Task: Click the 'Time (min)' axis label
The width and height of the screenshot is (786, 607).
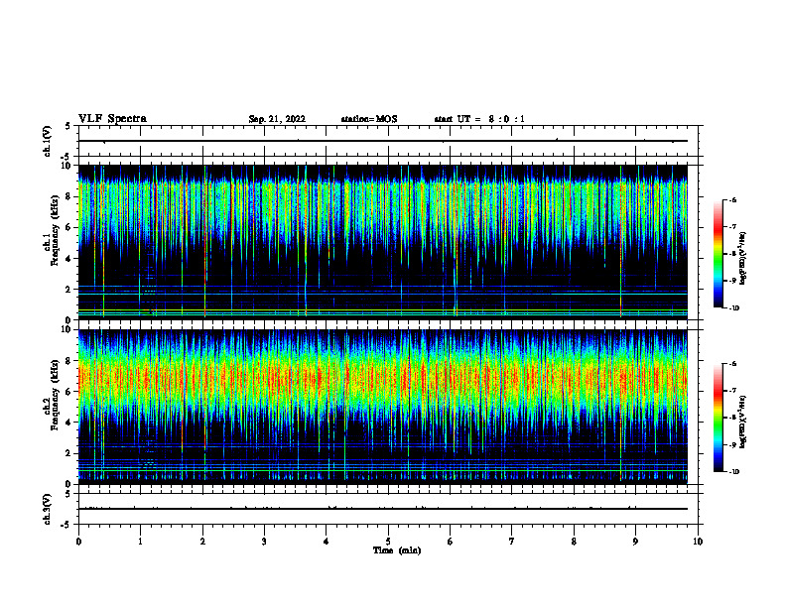Action: 397,550
